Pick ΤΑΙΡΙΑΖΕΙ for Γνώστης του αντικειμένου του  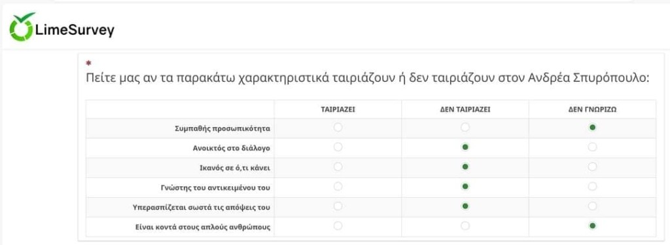338,187
